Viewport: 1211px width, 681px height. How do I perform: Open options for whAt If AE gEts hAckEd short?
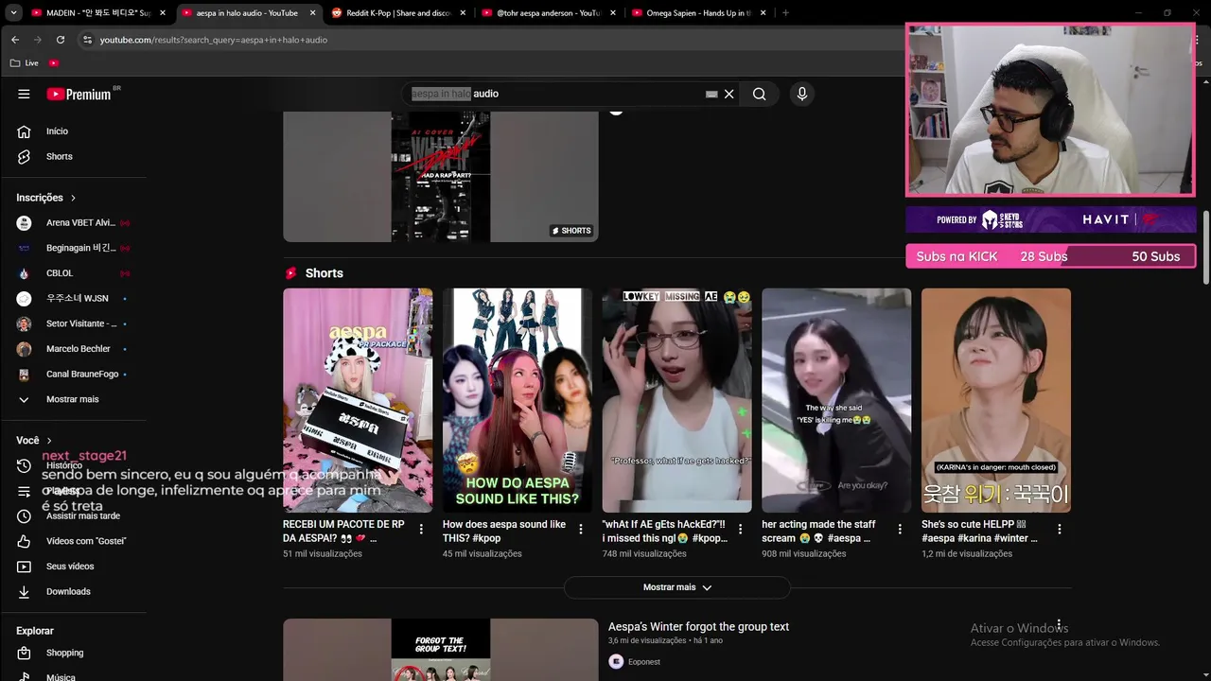coord(741,530)
